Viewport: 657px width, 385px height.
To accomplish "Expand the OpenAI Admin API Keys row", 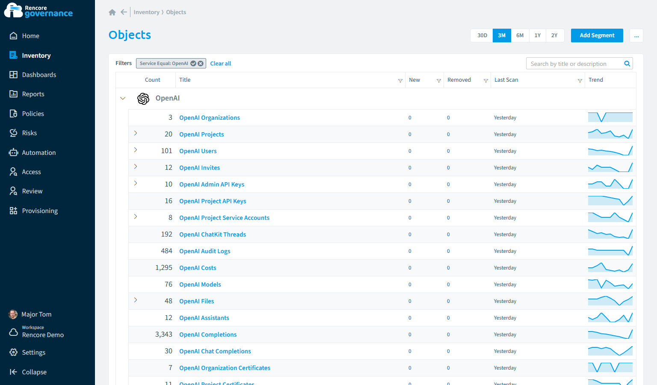I will click(136, 184).
